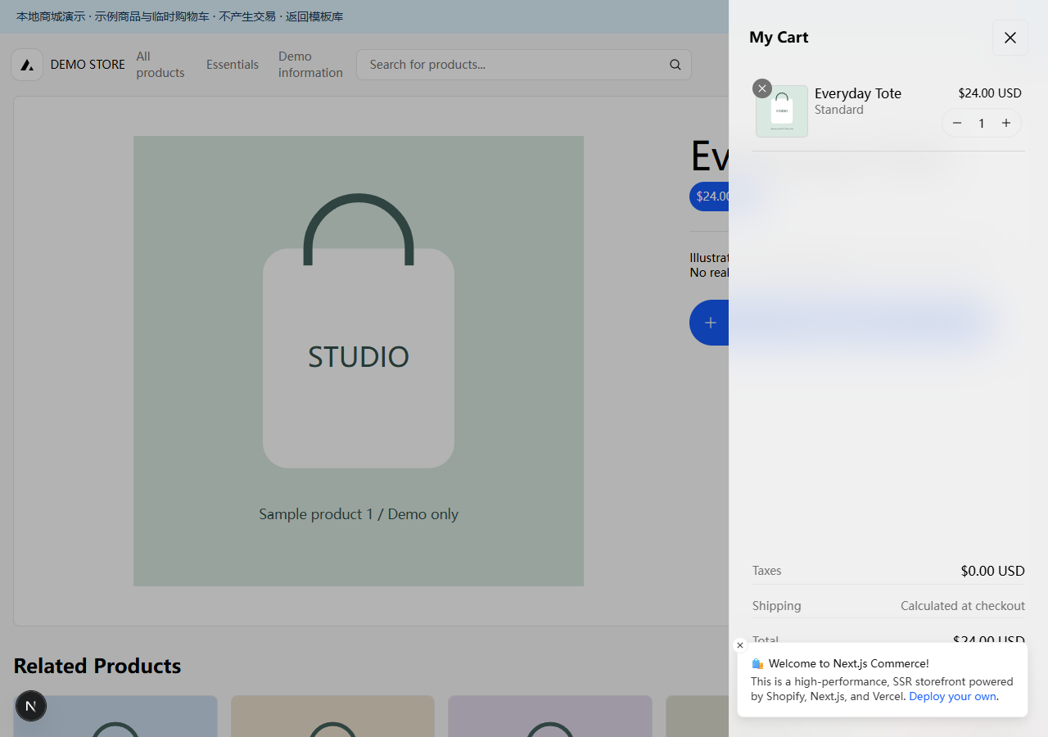
Task: Focus the Search for products field
Action: [x=524, y=65]
